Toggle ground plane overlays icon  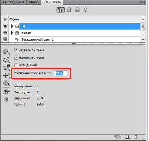coord(117,137)
